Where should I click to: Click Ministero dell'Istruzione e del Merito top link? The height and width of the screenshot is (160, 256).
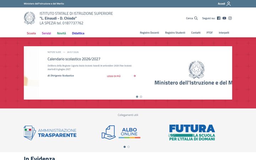click(44, 4)
